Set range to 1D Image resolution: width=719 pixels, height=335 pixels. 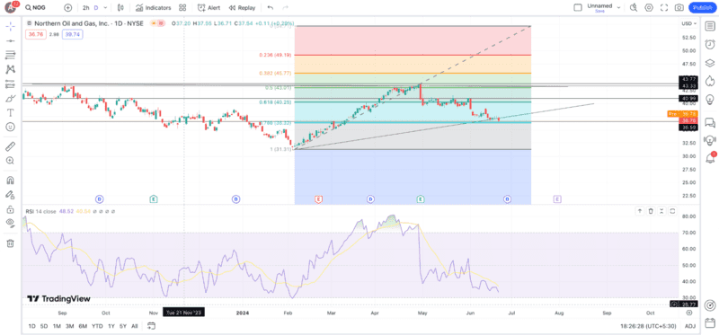coord(31,326)
